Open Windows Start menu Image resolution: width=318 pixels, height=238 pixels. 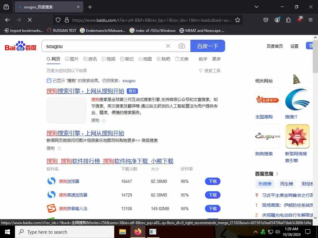pos(7,232)
